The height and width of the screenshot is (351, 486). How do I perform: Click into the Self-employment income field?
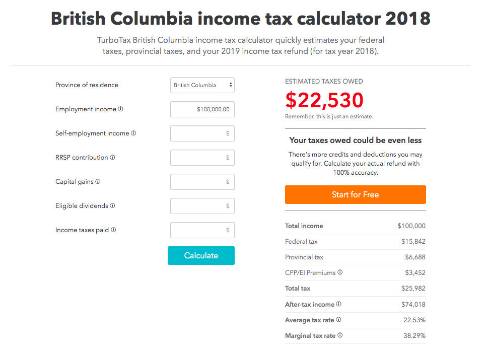(x=202, y=133)
